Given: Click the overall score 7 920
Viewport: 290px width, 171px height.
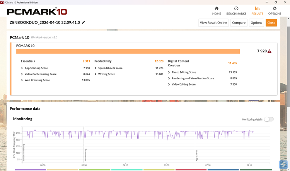Looking at the screenshot, I should pyautogui.click(x=262, y=51).
